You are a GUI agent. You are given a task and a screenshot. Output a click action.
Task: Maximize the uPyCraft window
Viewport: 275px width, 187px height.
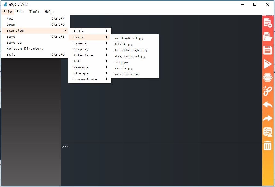[x=255, y=4]
